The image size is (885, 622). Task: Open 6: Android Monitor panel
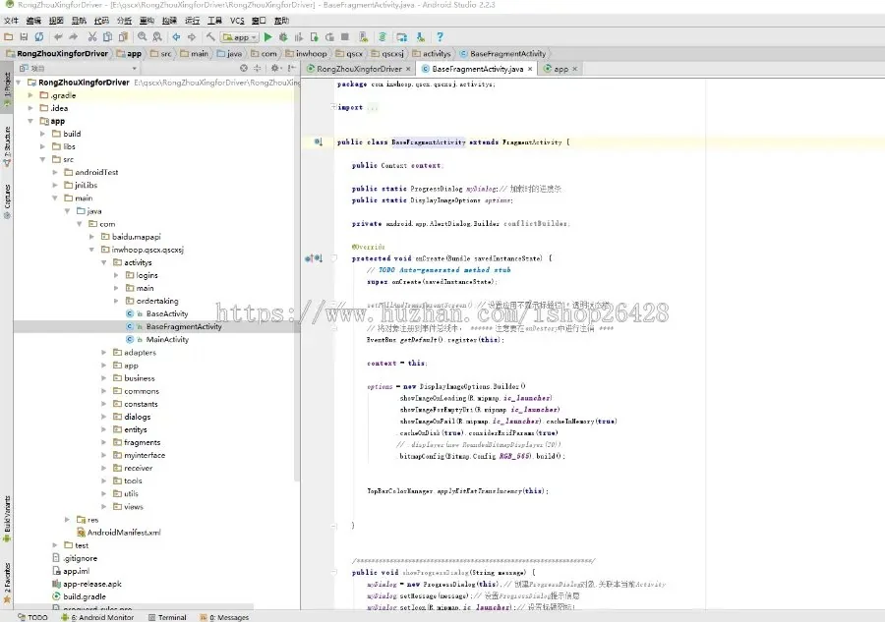click(101, 617)
